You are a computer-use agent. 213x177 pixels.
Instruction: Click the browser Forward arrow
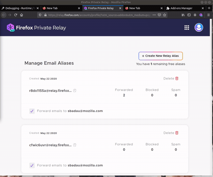(10, 15)
